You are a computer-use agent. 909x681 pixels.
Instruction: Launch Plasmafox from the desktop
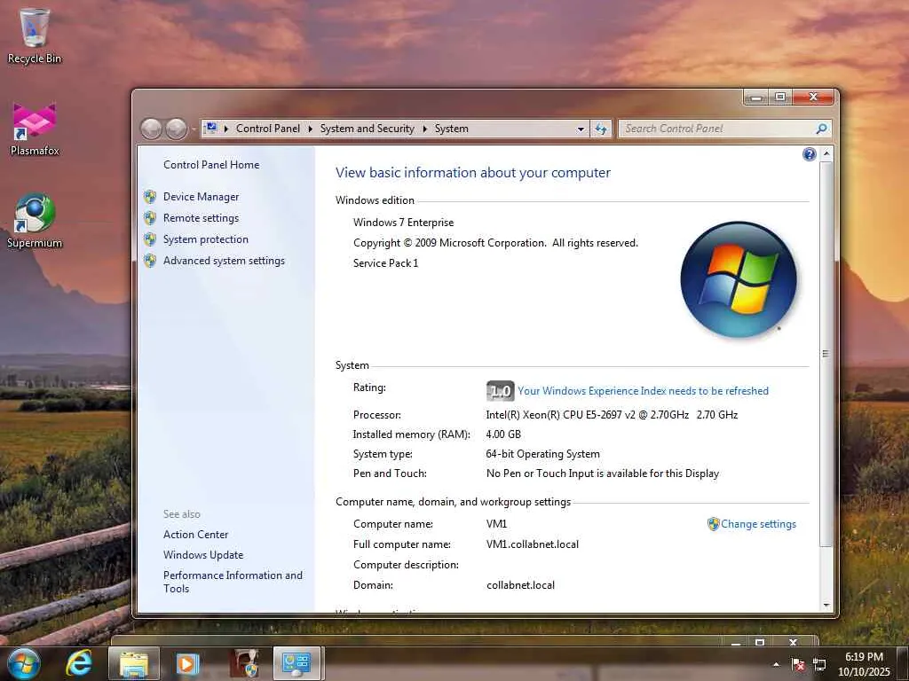35,129
